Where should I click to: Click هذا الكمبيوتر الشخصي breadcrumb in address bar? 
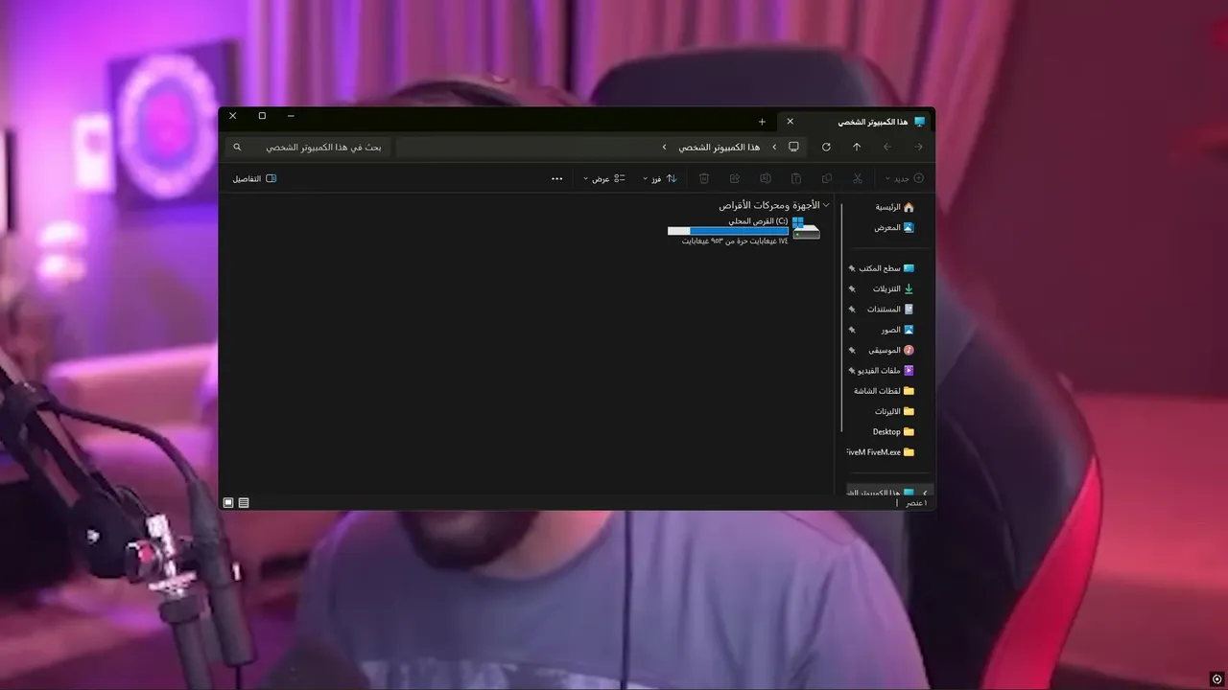(719, 147)
